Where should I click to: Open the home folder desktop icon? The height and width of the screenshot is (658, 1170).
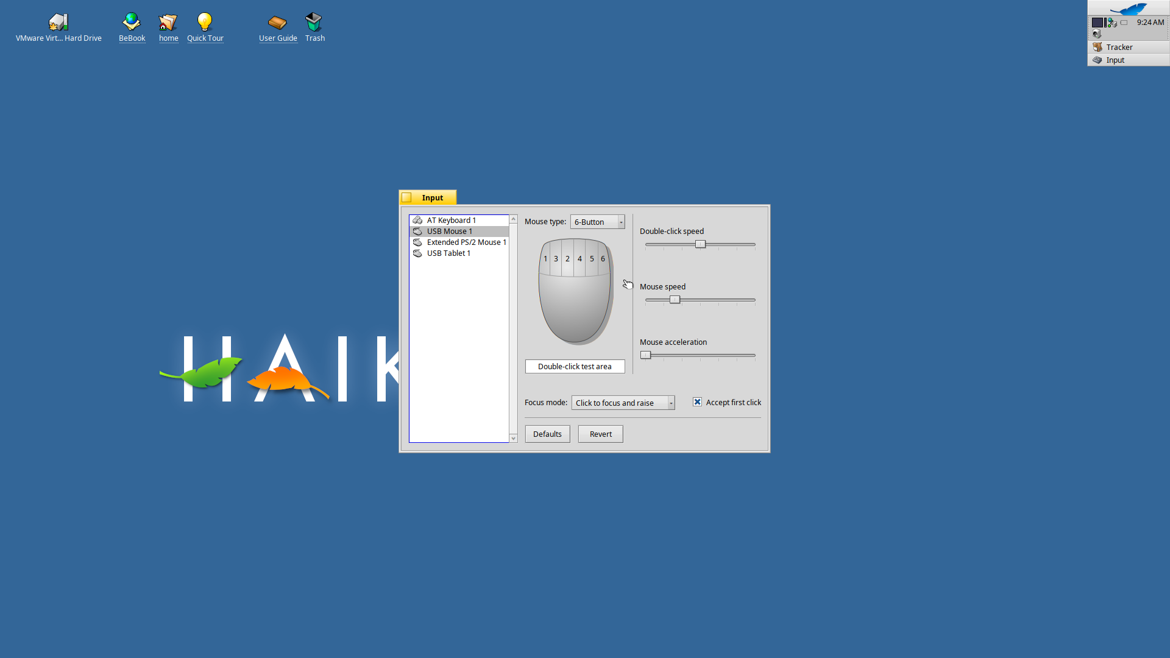pos(168,22)
